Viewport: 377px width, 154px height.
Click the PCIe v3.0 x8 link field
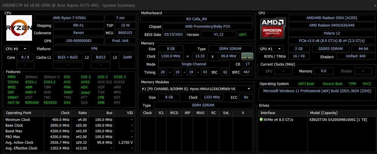331,41
